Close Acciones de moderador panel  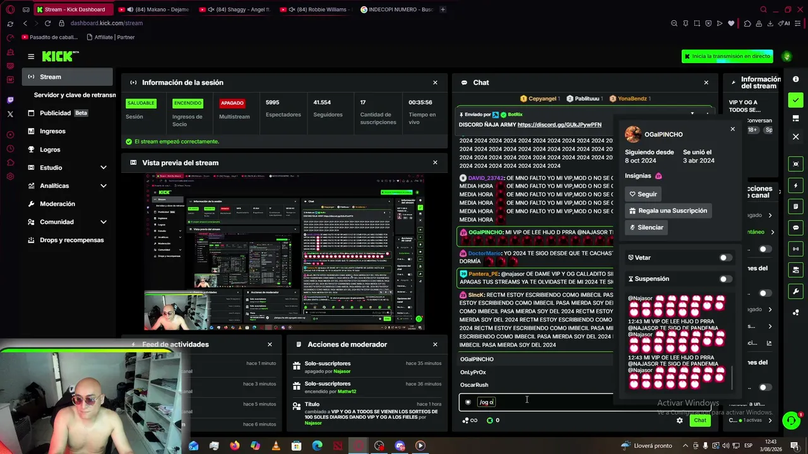point(435,344)
